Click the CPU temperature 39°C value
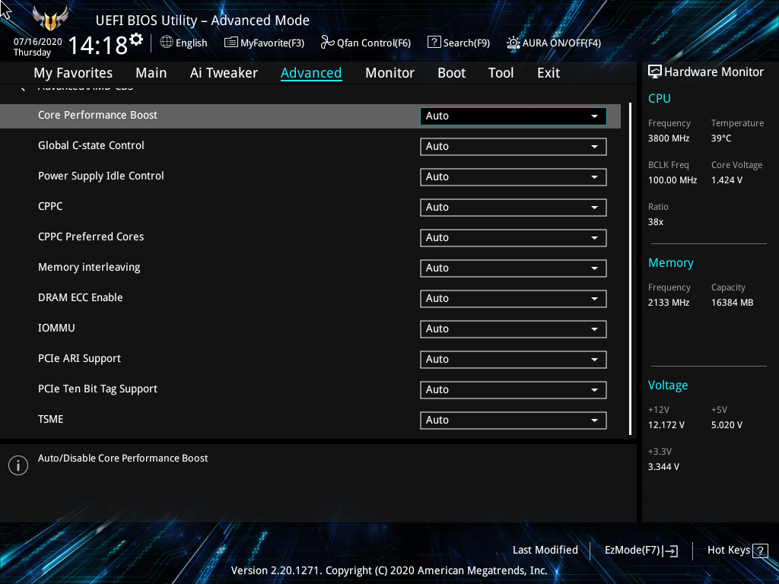 tap(721, 138)
